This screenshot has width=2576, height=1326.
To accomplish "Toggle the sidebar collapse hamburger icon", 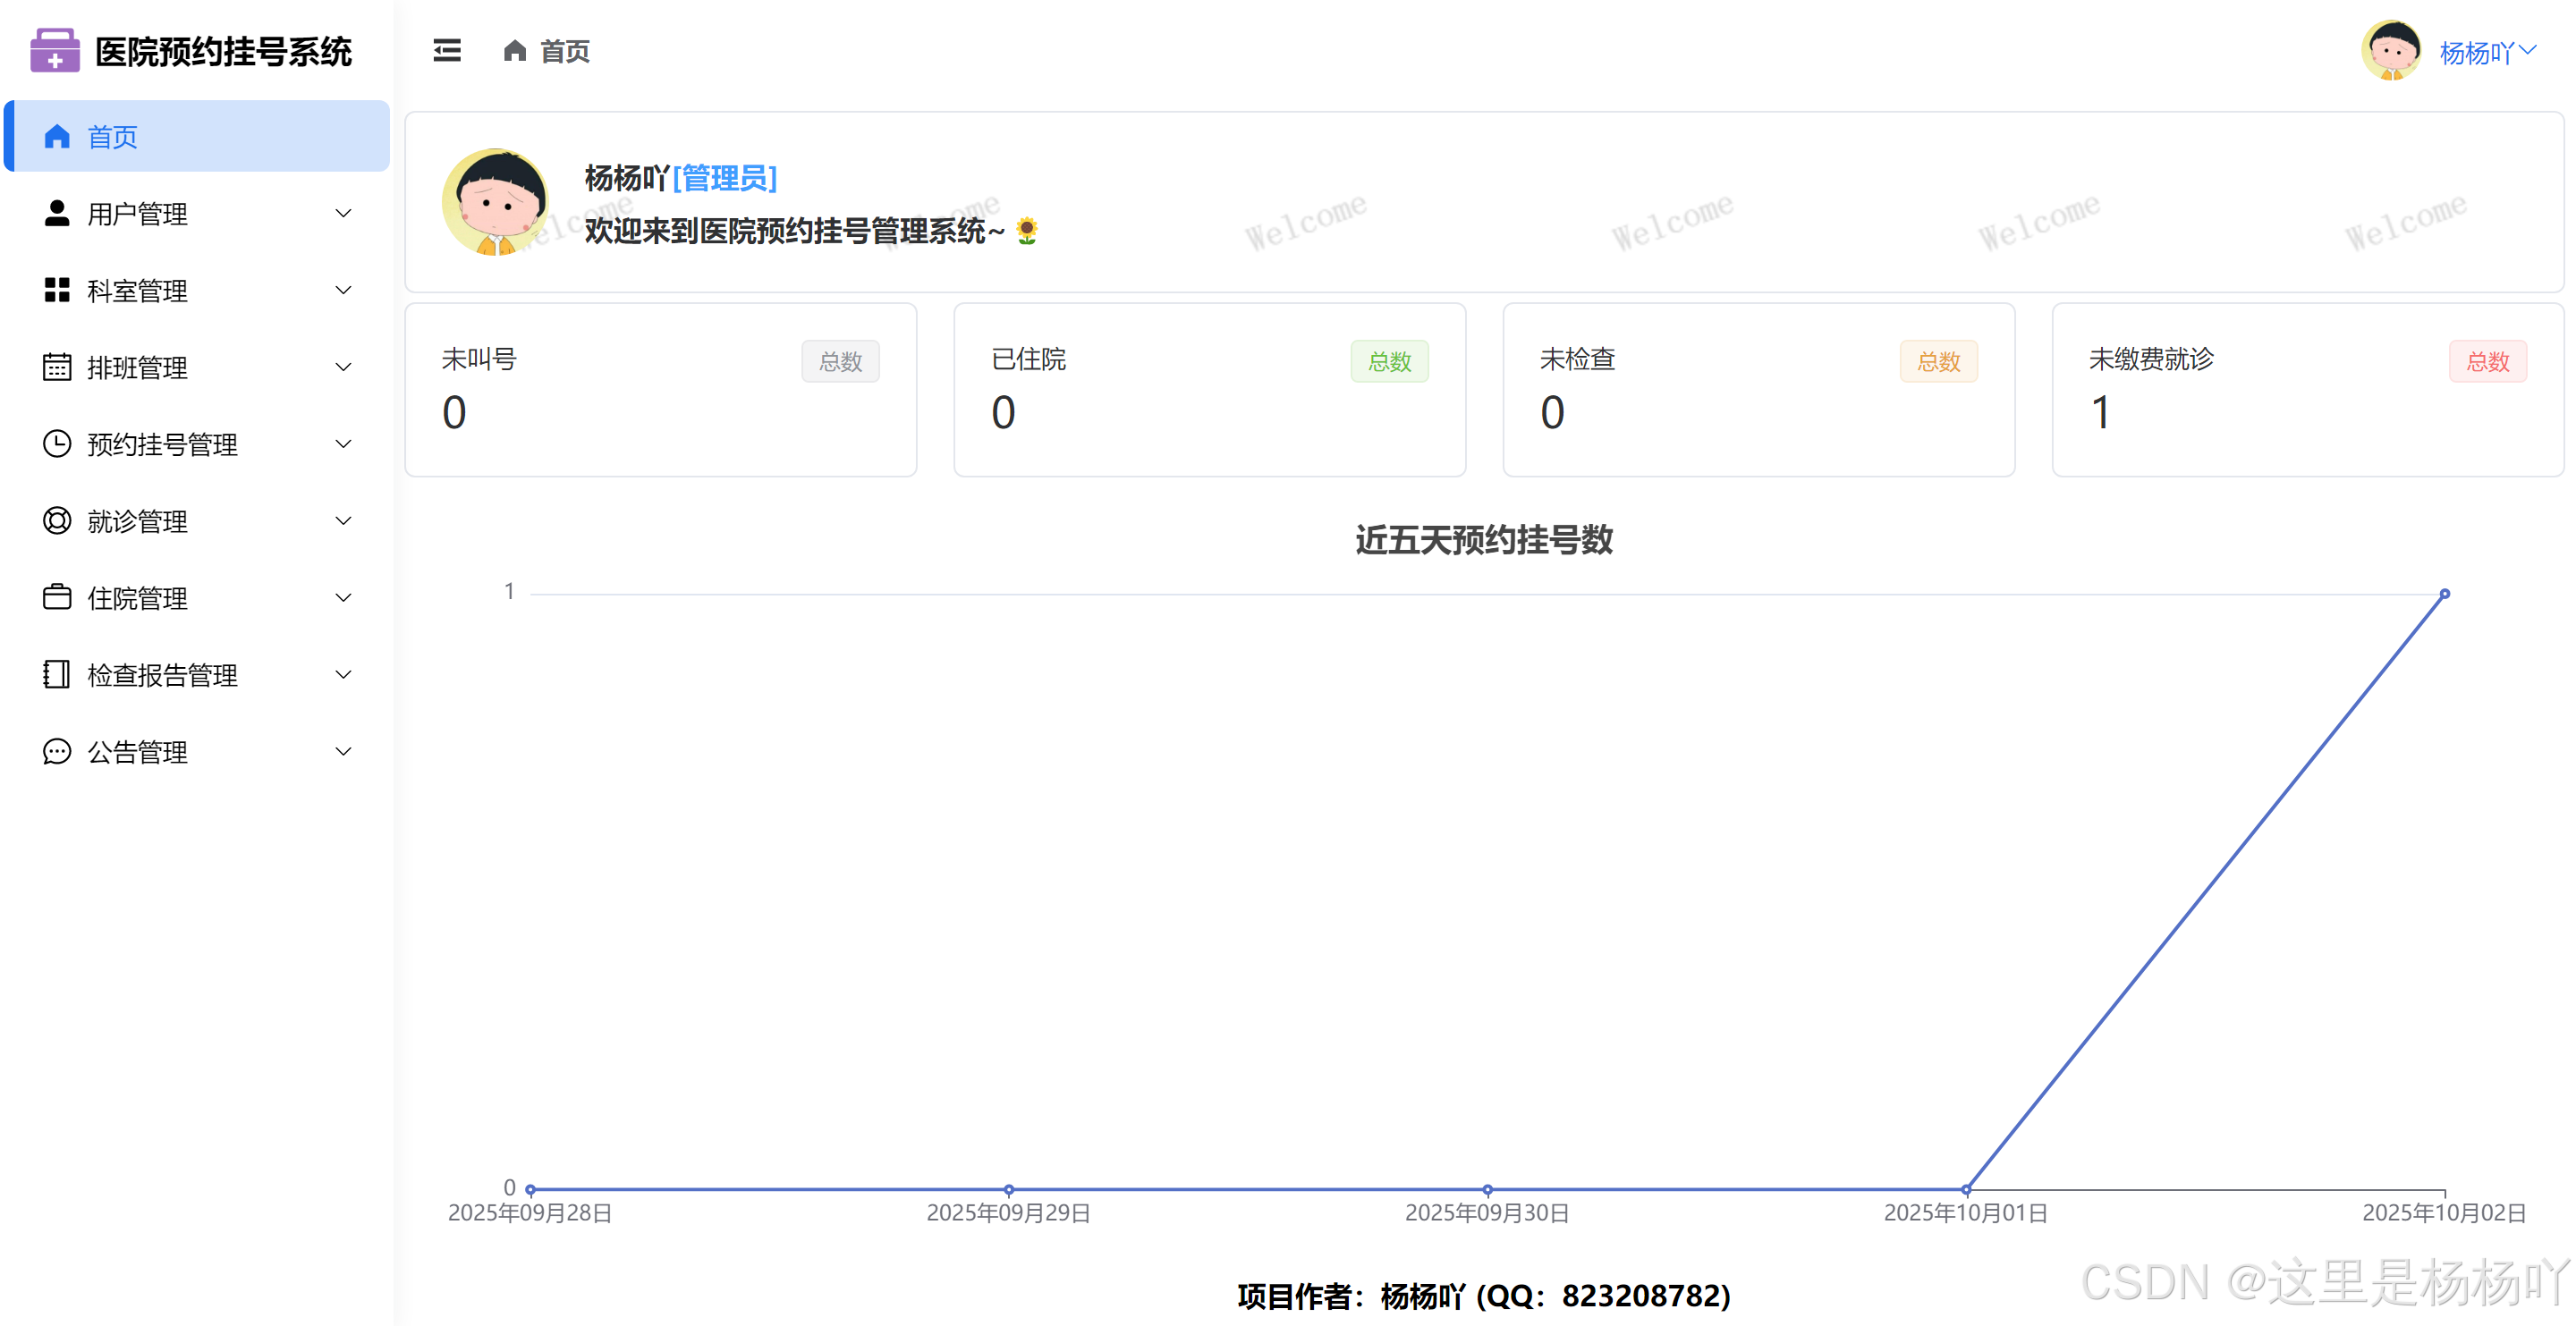I will point(447,50).
